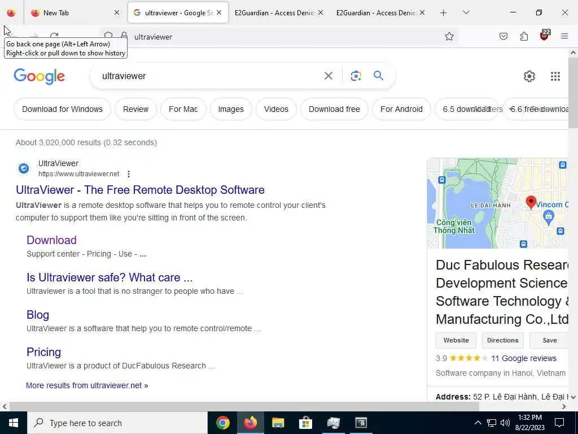Select the ultraviewer Google Search tab
Screen dimensions: 578x434
point(178,12)
